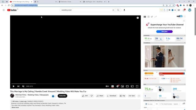Select vidIQ grid overview tab icon
Image resolution: width=196 pixels, height=110 pixels.
tap(145, 17)
